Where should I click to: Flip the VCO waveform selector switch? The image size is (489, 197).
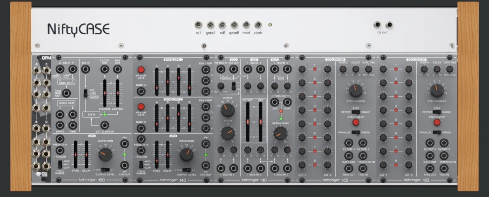(234, 86)
